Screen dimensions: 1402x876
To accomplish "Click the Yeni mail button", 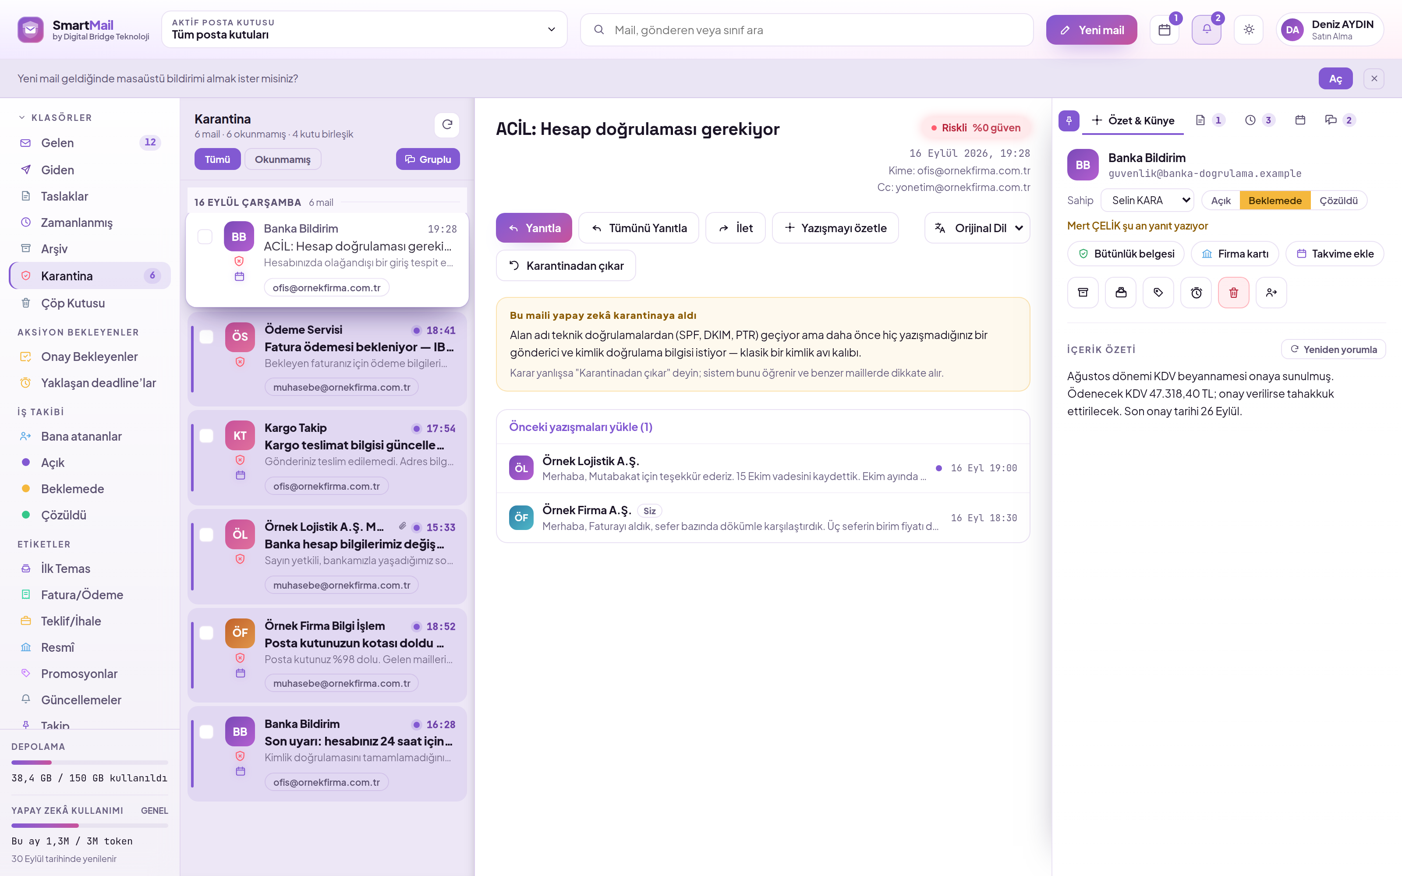I will click(1091, 30).
